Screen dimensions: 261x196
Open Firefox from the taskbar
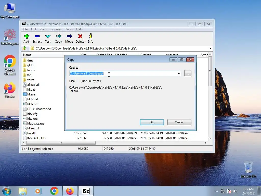(x=70, y=191)
